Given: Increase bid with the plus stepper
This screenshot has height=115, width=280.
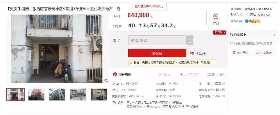Looking at the screenshot, I should point(190,38).
